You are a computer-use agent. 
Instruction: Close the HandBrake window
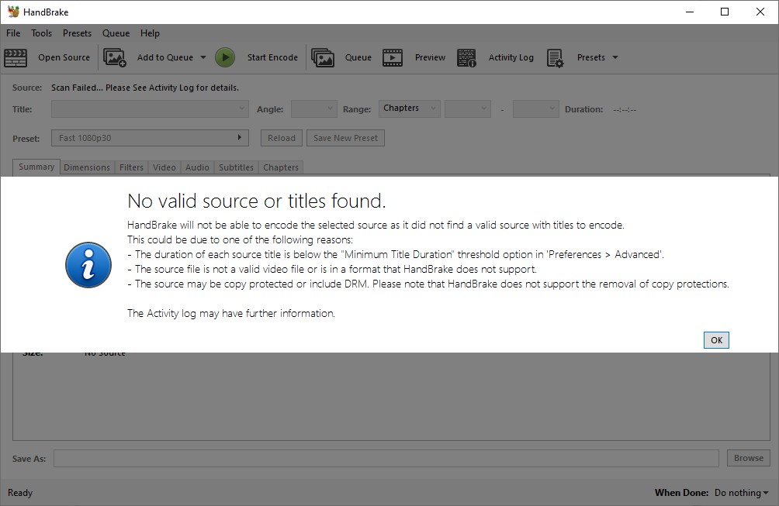point(760,12)
